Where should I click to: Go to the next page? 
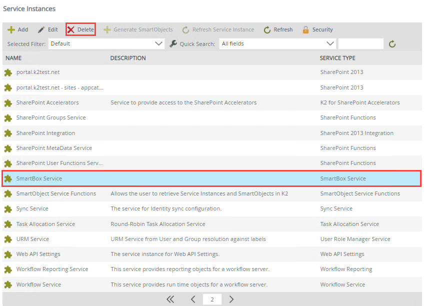[x=231, y=299]
